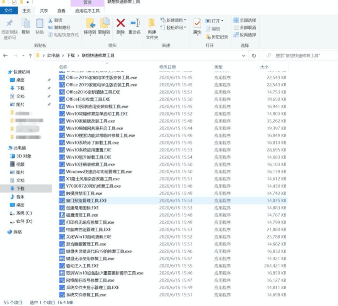Click icon of 触摸屏禁用工具.exe
The image size is (338, 306).
62,193
